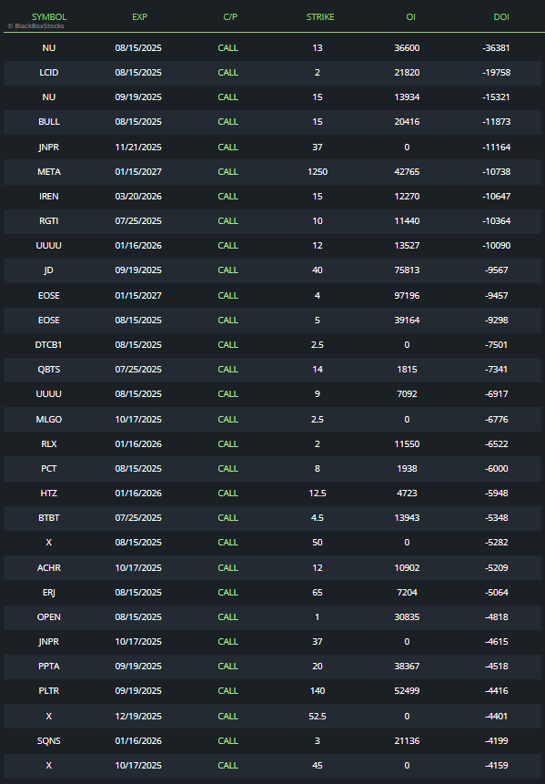Image resolution: width=545 pixels, height=784 pixels.
Task: Select the IREN symbol cell
Action: 49,196
